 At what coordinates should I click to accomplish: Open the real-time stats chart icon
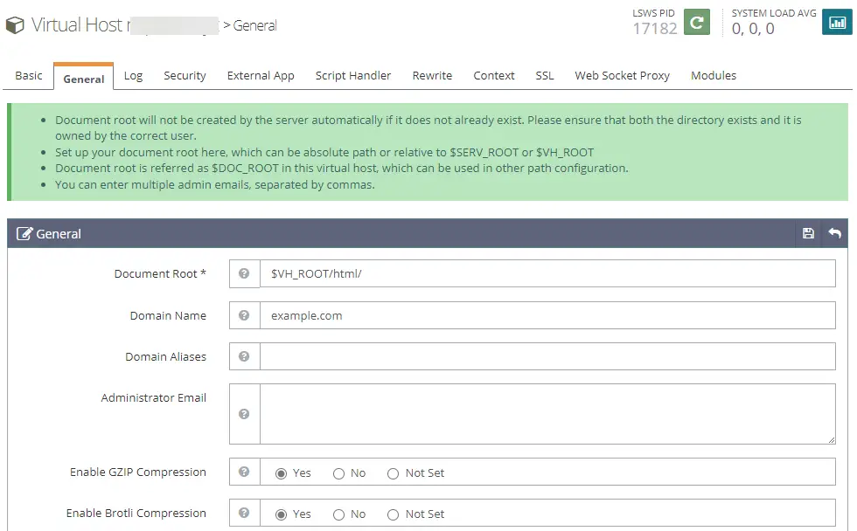click(x=837, y=23)
